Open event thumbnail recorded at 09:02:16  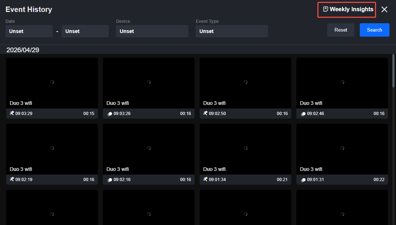point(149,149)
